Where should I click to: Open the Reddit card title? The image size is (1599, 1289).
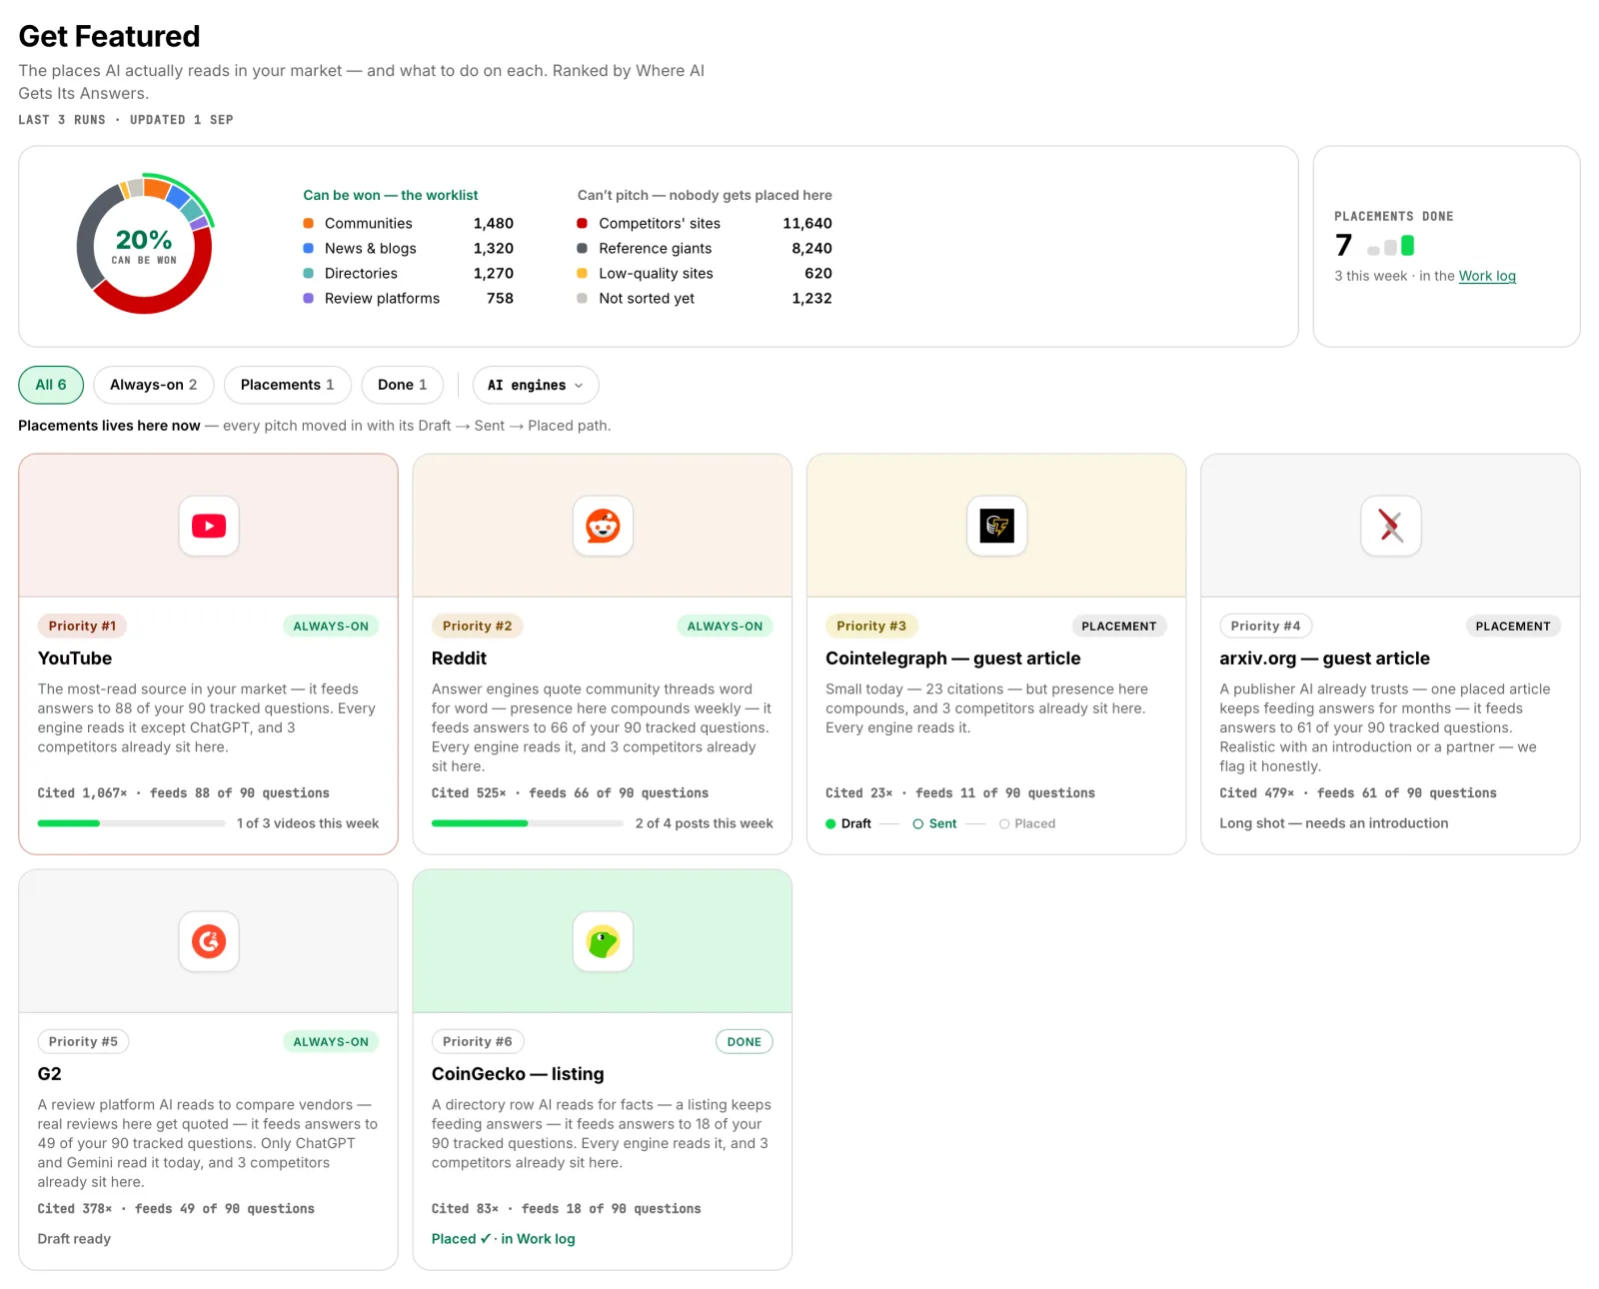pos(459,658)
